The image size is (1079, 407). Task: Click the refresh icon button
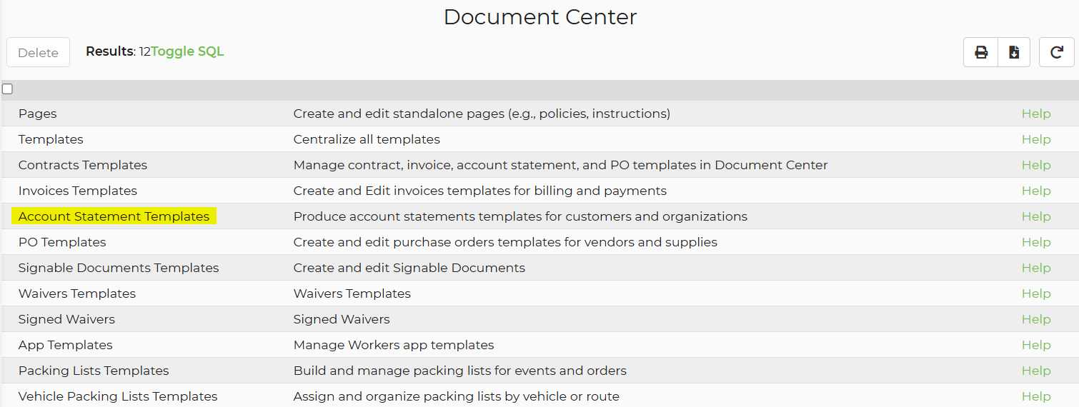coord(1056,53)
